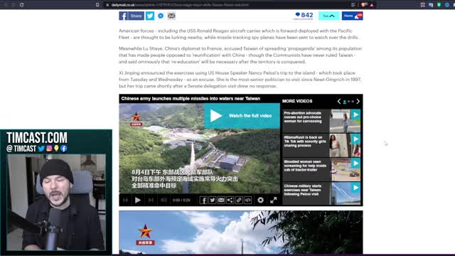Open the player share icon

point(230,201)
